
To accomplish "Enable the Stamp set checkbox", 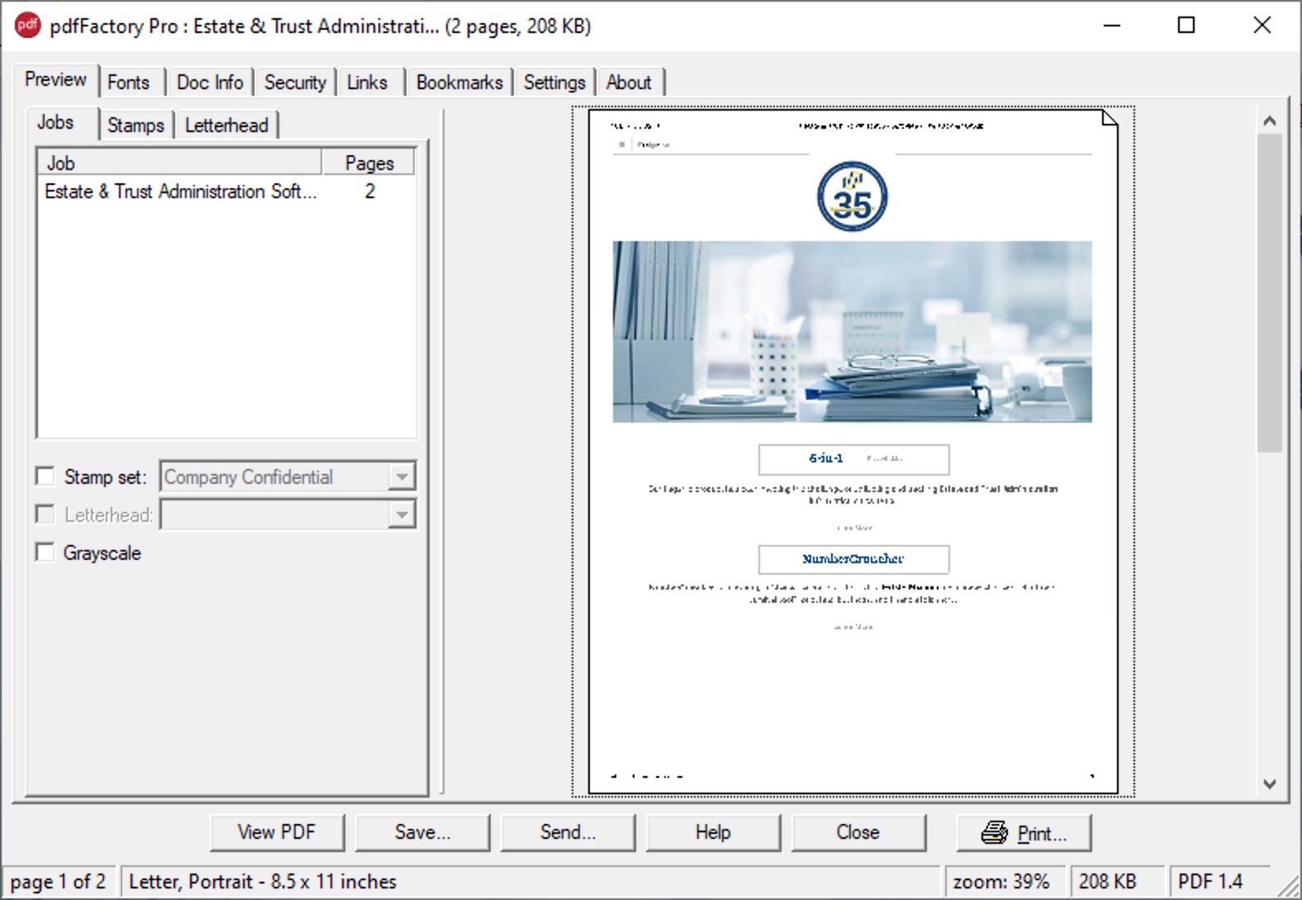I will tap(45, 476).
